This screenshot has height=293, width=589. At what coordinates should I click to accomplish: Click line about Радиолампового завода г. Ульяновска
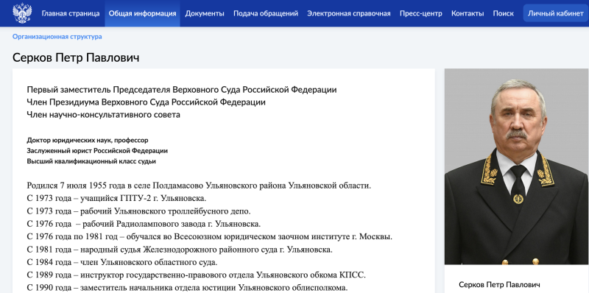(x=144, y=224)
